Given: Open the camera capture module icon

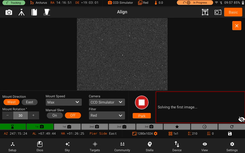Looking at the screenshot, I should (9, 12).
